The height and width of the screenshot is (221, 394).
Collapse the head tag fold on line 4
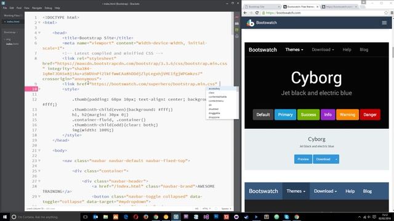[x=39, y=33]
